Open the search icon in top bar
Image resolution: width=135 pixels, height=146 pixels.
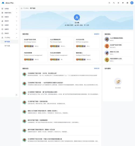pos(109,3)
